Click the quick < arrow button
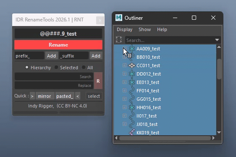The image size is (236, 157). [x=78, y=96]
